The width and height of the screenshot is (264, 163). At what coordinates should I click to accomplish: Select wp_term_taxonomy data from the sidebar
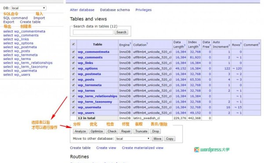pos(8,67)
